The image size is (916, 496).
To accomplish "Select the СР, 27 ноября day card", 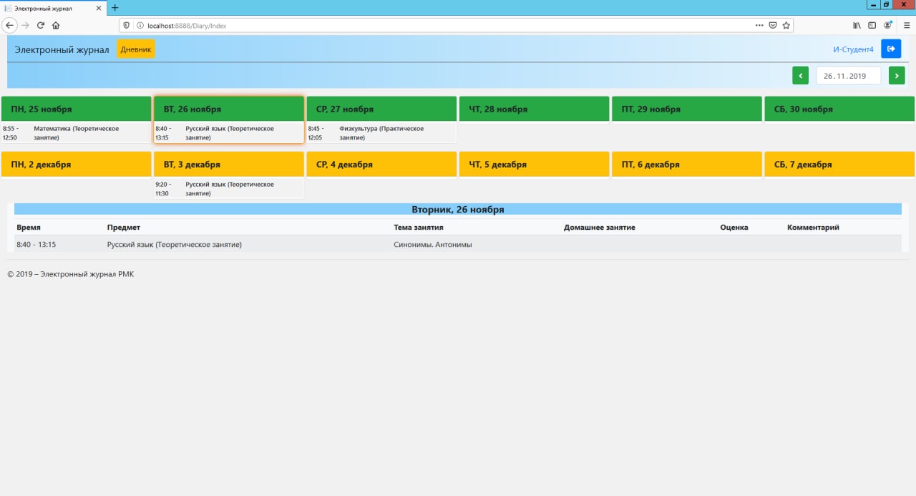I will pyautogui.click(x=381, y=110).
